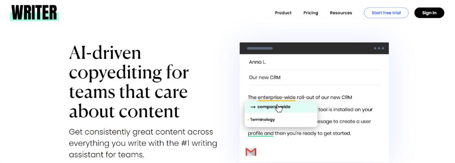Click the Terminology label in suggestion popup
This screenshot has width=455, height=163.
click(262, 119)
